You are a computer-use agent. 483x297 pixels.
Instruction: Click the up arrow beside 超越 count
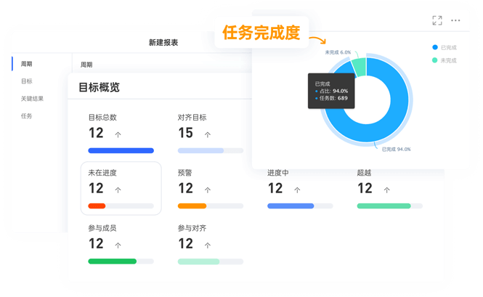tap(386, 190)
